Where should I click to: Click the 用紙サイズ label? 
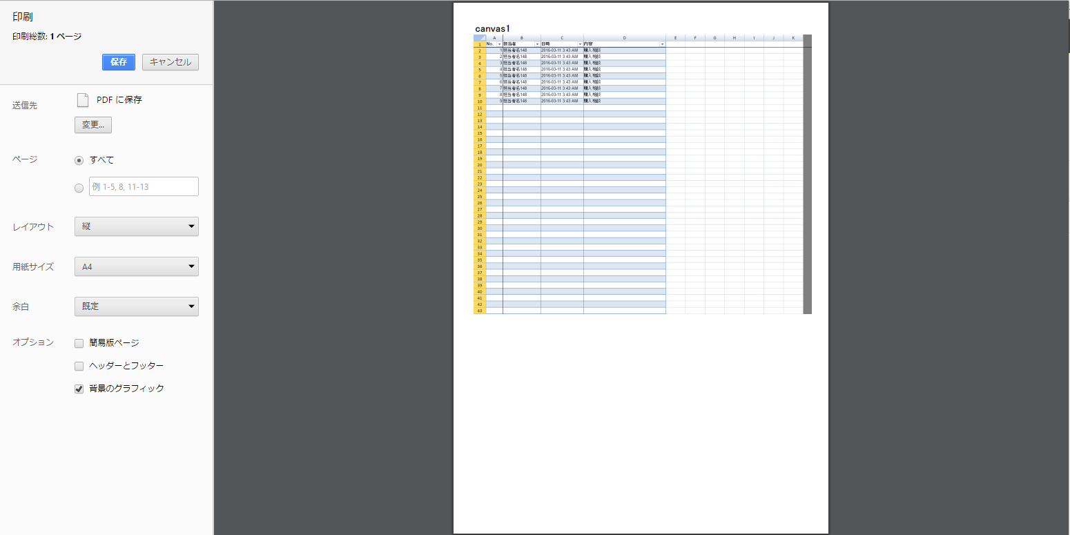pos(33,267)
